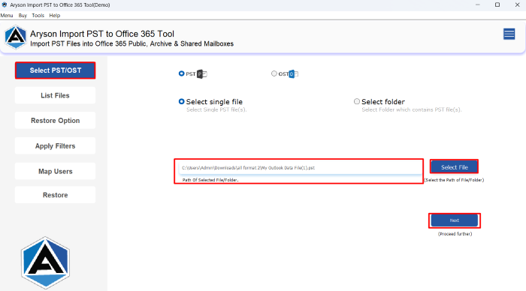Screen dimensions: 526x291
Task: Click the large Aryson logo in sidebar
Action: coord(45,262)
